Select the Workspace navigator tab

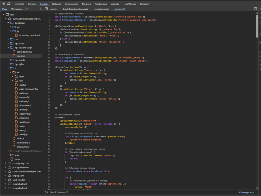click(17, 9)
